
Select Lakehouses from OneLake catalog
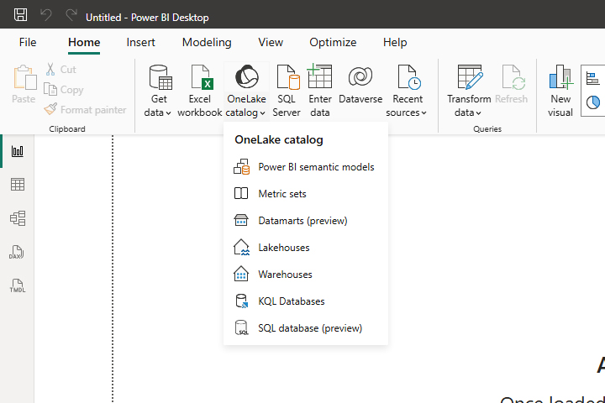283,248
